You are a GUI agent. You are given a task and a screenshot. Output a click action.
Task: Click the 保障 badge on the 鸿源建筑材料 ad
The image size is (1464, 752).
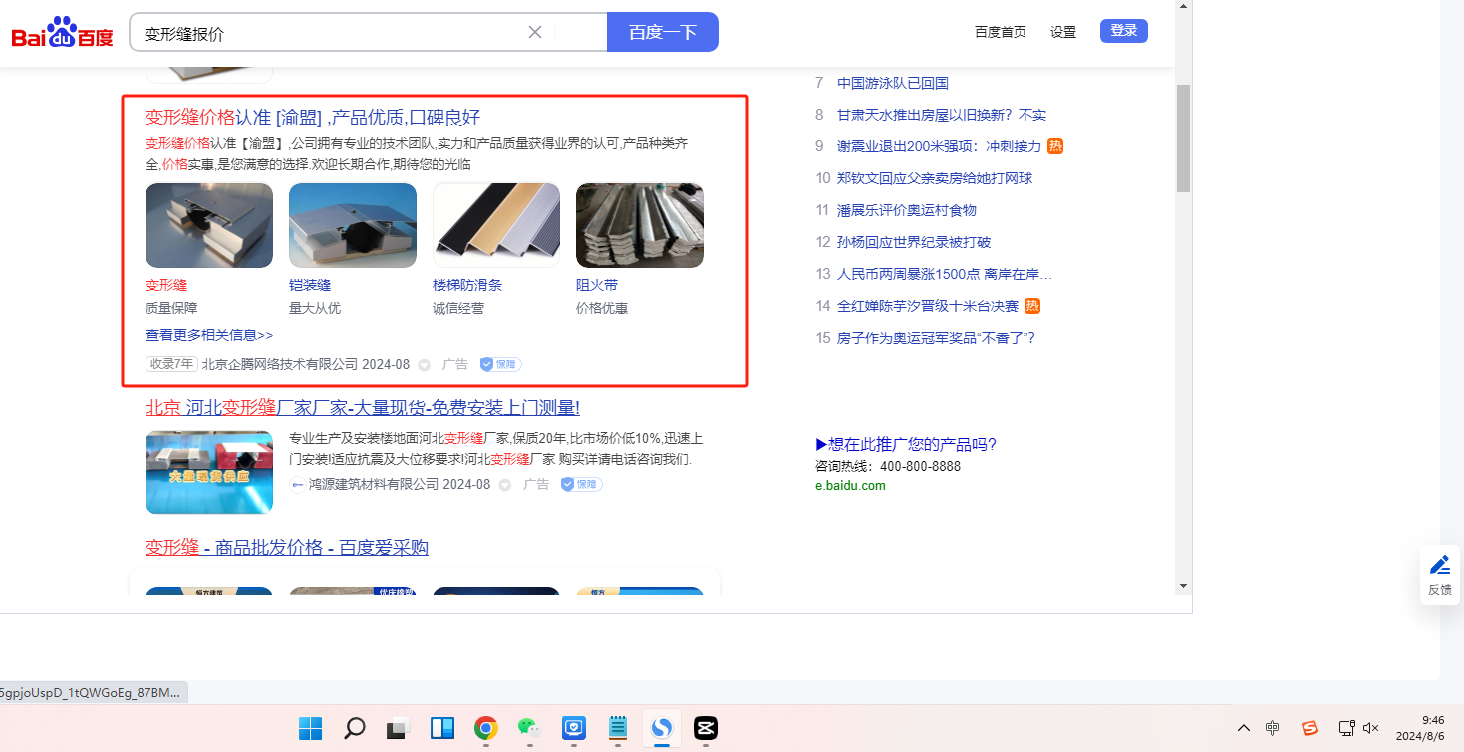pyautogui.click(x=581, y=484)
